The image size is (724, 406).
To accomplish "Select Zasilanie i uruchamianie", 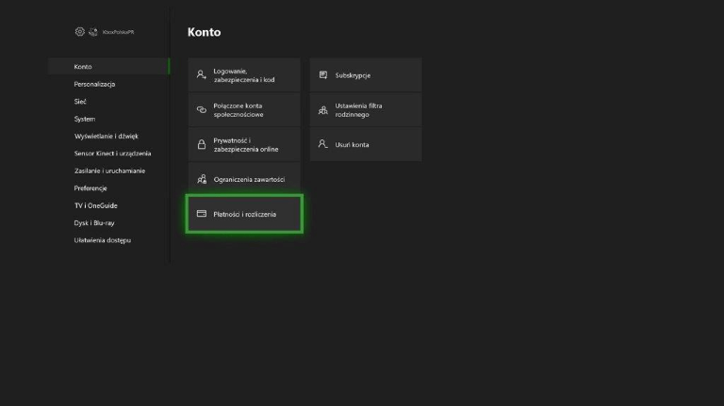I will (x=109, y=171).
